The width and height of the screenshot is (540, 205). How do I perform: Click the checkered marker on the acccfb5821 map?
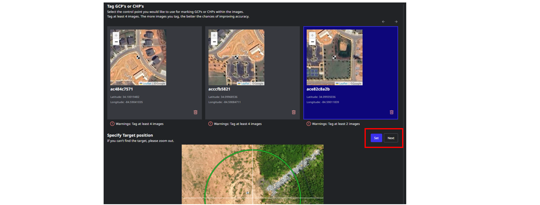(237, 57)
